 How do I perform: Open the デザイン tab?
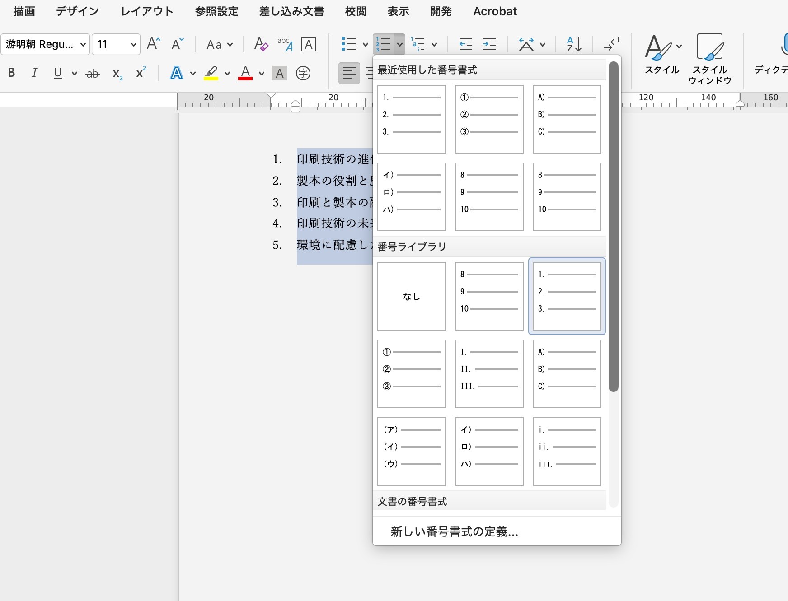click(x=77, y=11)
